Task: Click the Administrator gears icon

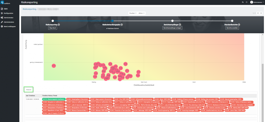Action: pyautogui.click(x=2, y=18)
